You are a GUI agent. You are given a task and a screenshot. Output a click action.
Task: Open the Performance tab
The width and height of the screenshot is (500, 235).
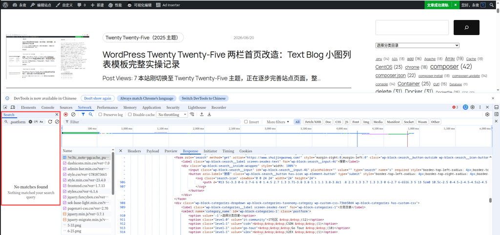click(107, 108)
